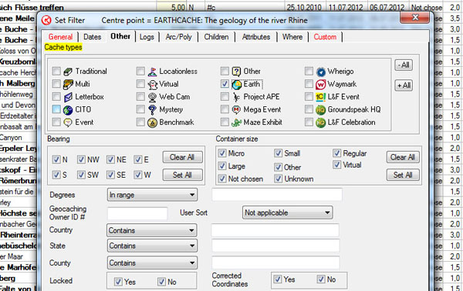Click the Set Filter window logo icon
Screen dimensions: 463x291
click(46, 20)
